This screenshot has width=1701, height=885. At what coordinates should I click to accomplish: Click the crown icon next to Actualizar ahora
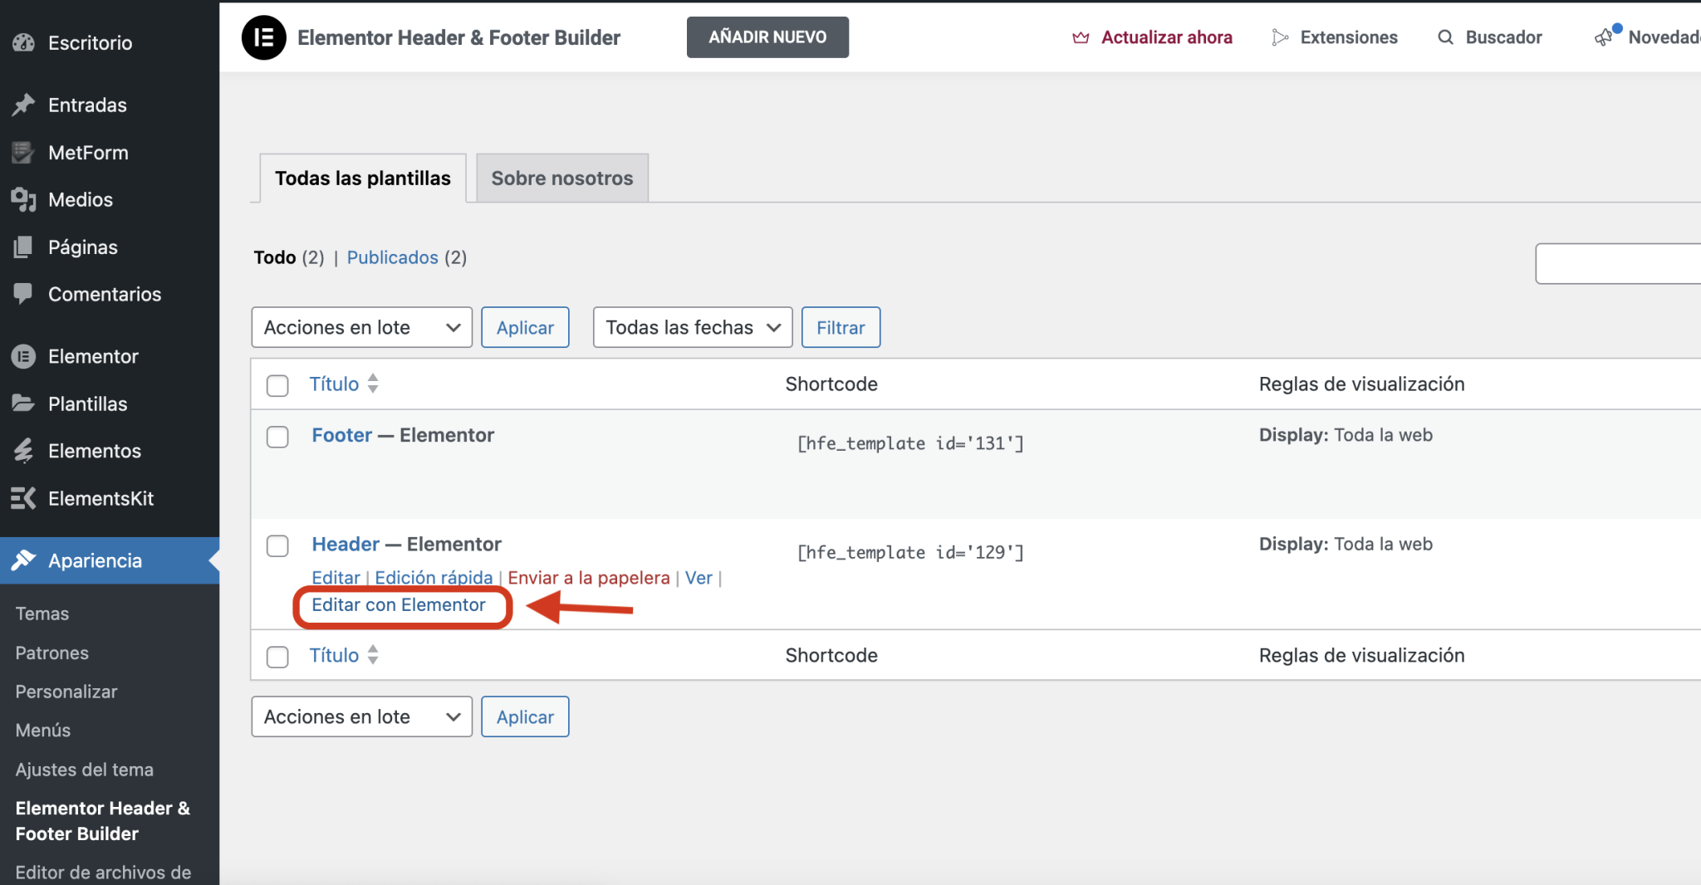(1080, 37)
